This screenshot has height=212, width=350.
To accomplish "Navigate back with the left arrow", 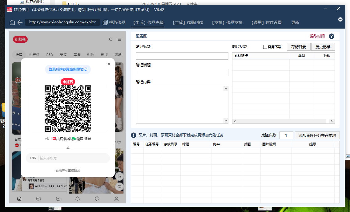I will point(20,22).
